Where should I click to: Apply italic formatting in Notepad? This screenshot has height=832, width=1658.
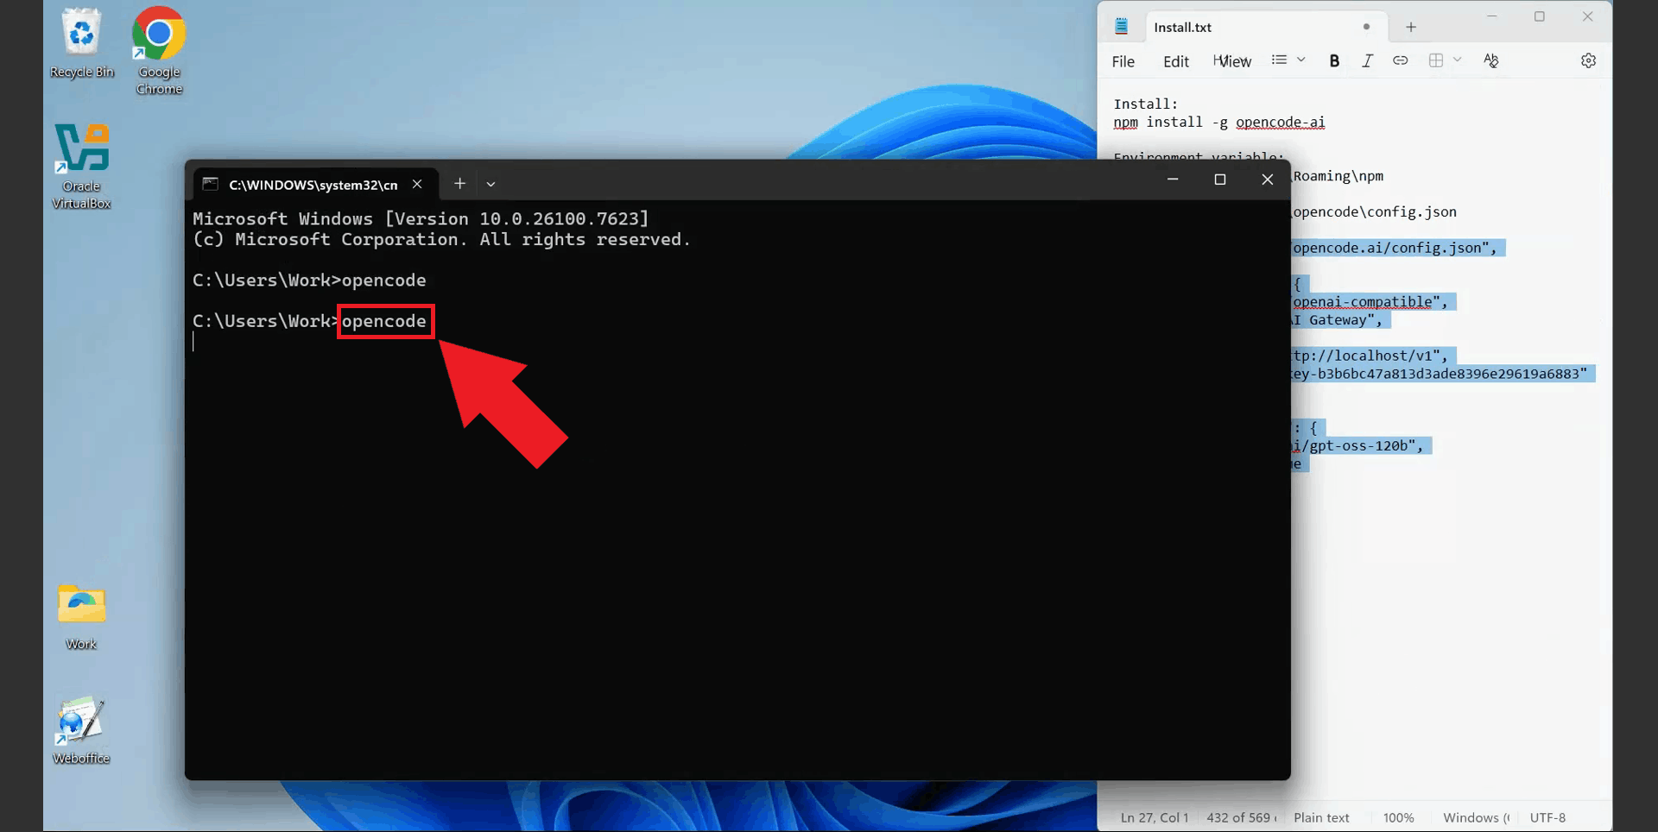pos(1367,60)
